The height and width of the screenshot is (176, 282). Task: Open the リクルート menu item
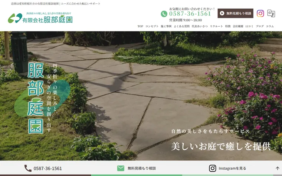click(x=216, y=26)
